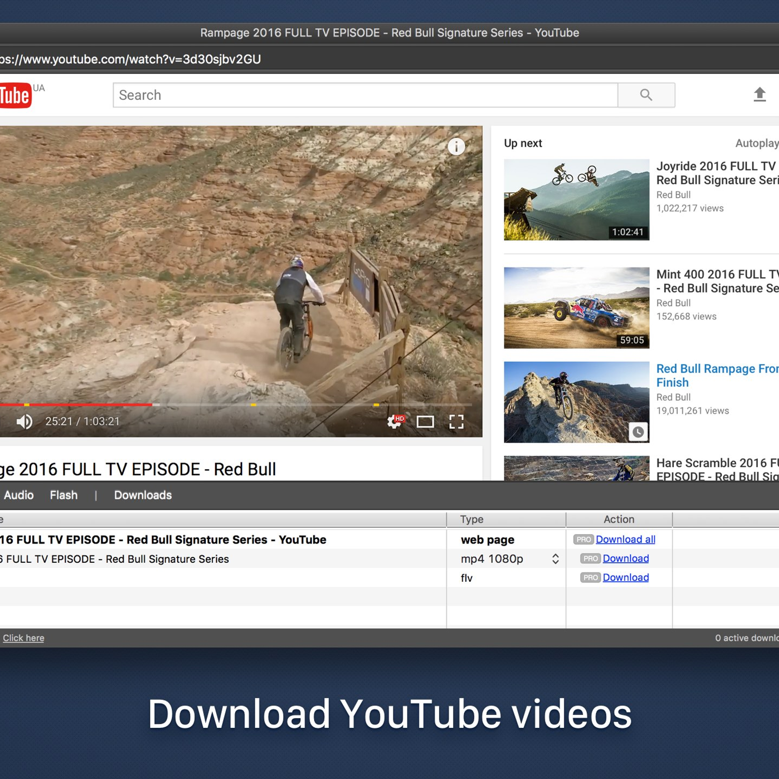Click Download link for flv
Screen dimensions: 779x779
coord(626,577)
